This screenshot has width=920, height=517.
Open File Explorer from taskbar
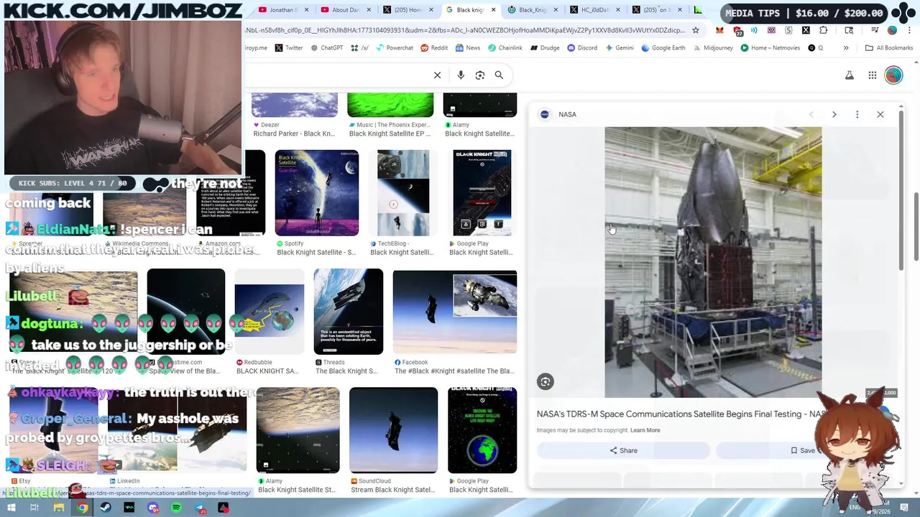pos(59,508)
